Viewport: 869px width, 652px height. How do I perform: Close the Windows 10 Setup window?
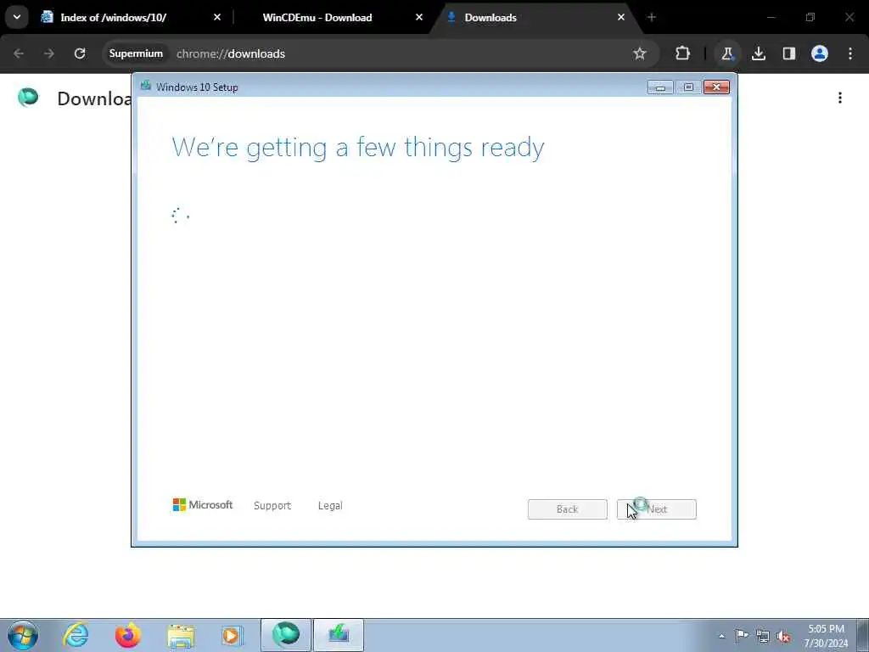click(x=716, y=87)
